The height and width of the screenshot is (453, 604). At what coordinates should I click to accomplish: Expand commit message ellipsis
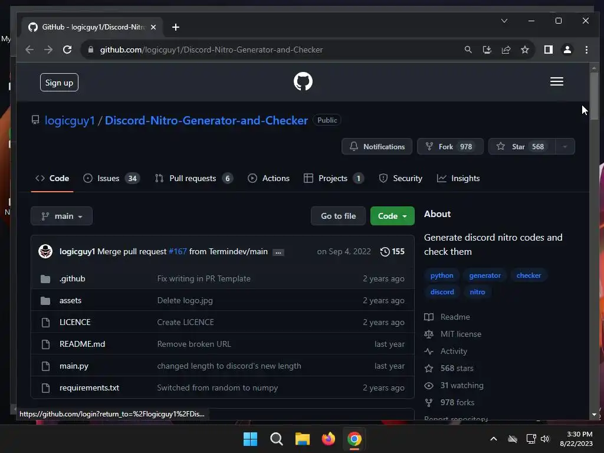click(278, 252)
